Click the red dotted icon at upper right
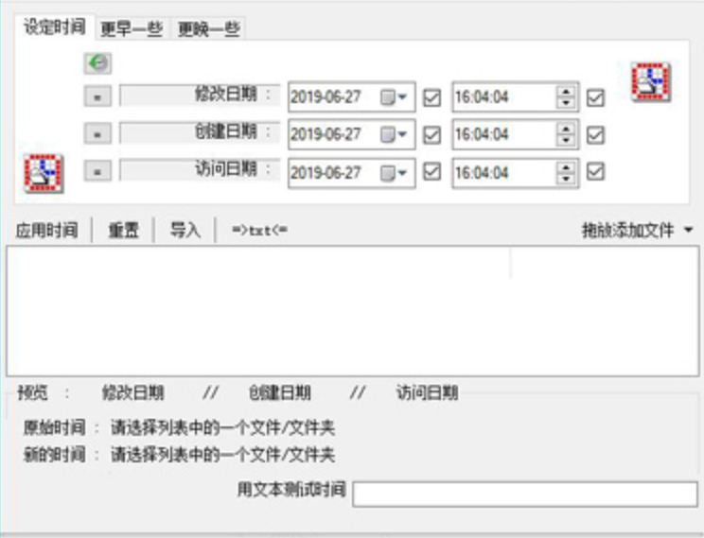704x538 pixels. point(651,81)
